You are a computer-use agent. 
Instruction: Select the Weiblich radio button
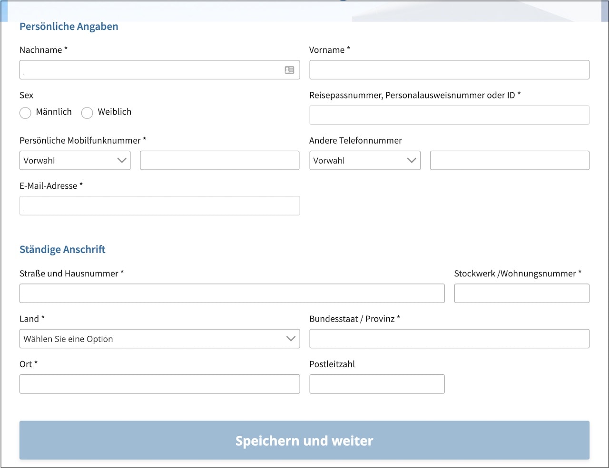[x=87, y=113]
